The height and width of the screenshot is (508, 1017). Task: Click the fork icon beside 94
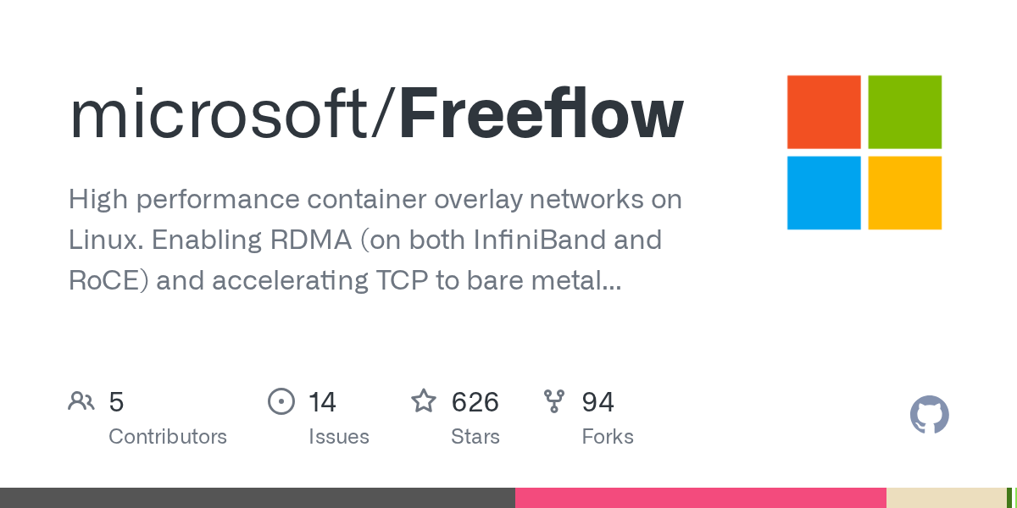click(x=554, y=400)
